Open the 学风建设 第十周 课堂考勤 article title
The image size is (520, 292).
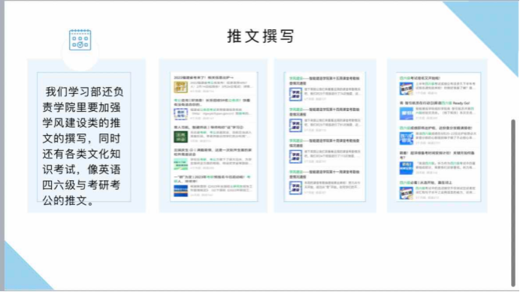(325, 143)
